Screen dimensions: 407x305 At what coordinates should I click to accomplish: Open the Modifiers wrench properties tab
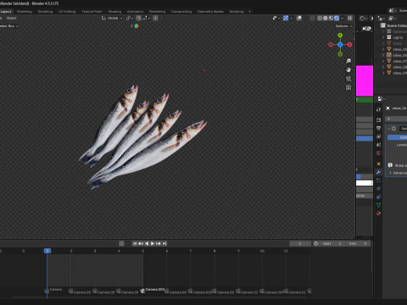point(379,172)
